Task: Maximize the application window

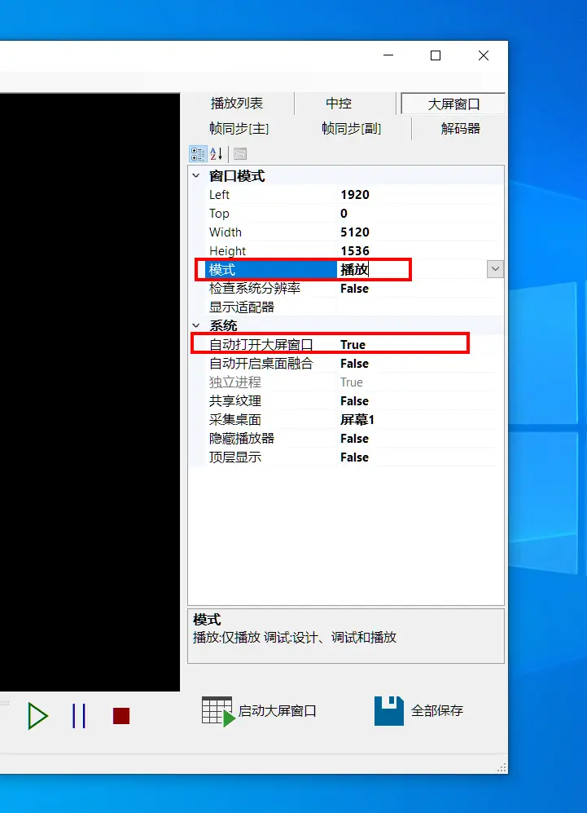Action: (x=436, y=55)
